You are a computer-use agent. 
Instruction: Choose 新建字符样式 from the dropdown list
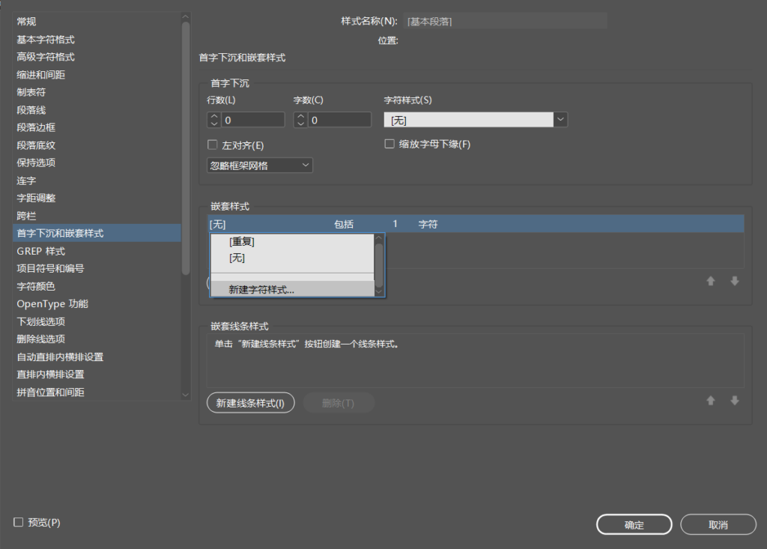(x=261, y=289)
